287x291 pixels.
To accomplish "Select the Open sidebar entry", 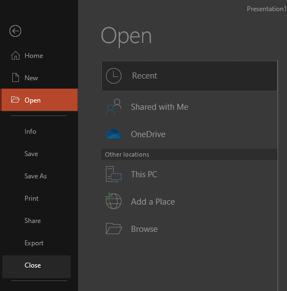I will click(39, 100).
